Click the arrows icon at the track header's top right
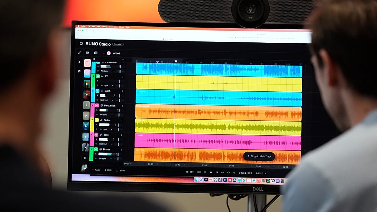 click(x=123, y=60)
